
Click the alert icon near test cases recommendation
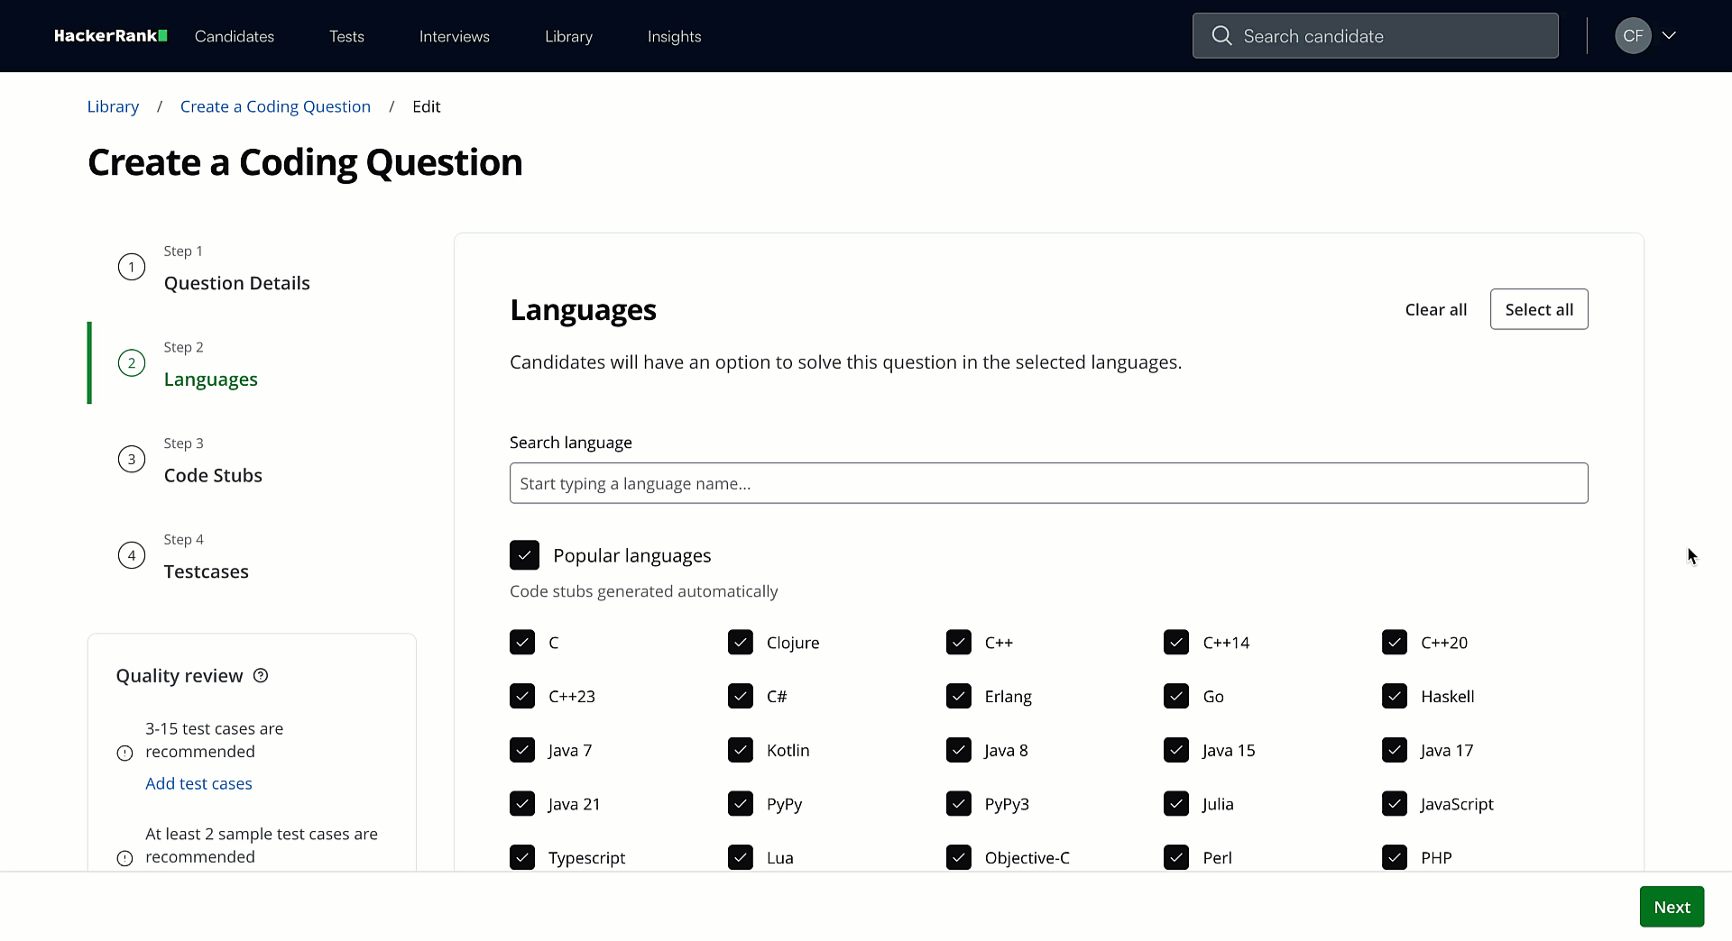pyautogui.click(x=124, y=753)
